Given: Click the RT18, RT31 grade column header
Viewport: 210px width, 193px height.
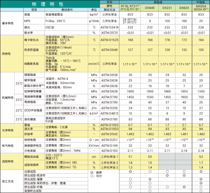Looking at the screenshot, I should tap(130, 8).
